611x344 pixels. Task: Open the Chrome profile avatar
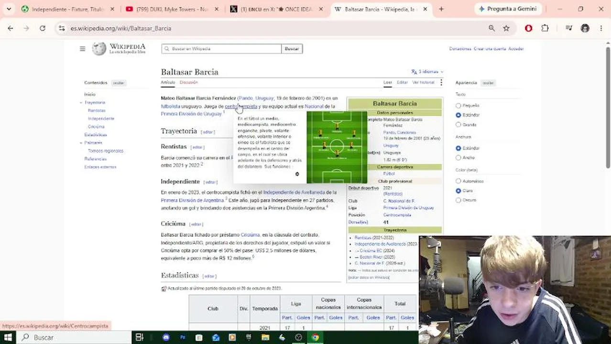tap(585, 28)
